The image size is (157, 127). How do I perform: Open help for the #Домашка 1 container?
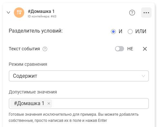pos(132,13)
